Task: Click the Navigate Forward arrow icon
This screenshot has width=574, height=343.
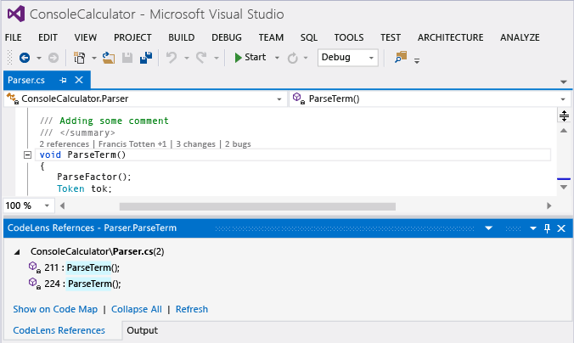Action: 53,58
